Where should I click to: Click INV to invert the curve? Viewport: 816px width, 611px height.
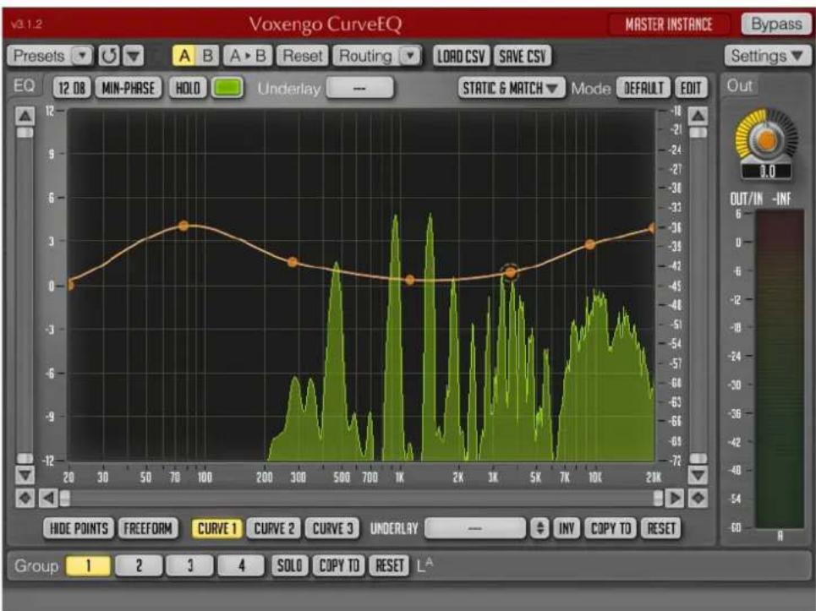coord(567,528)
